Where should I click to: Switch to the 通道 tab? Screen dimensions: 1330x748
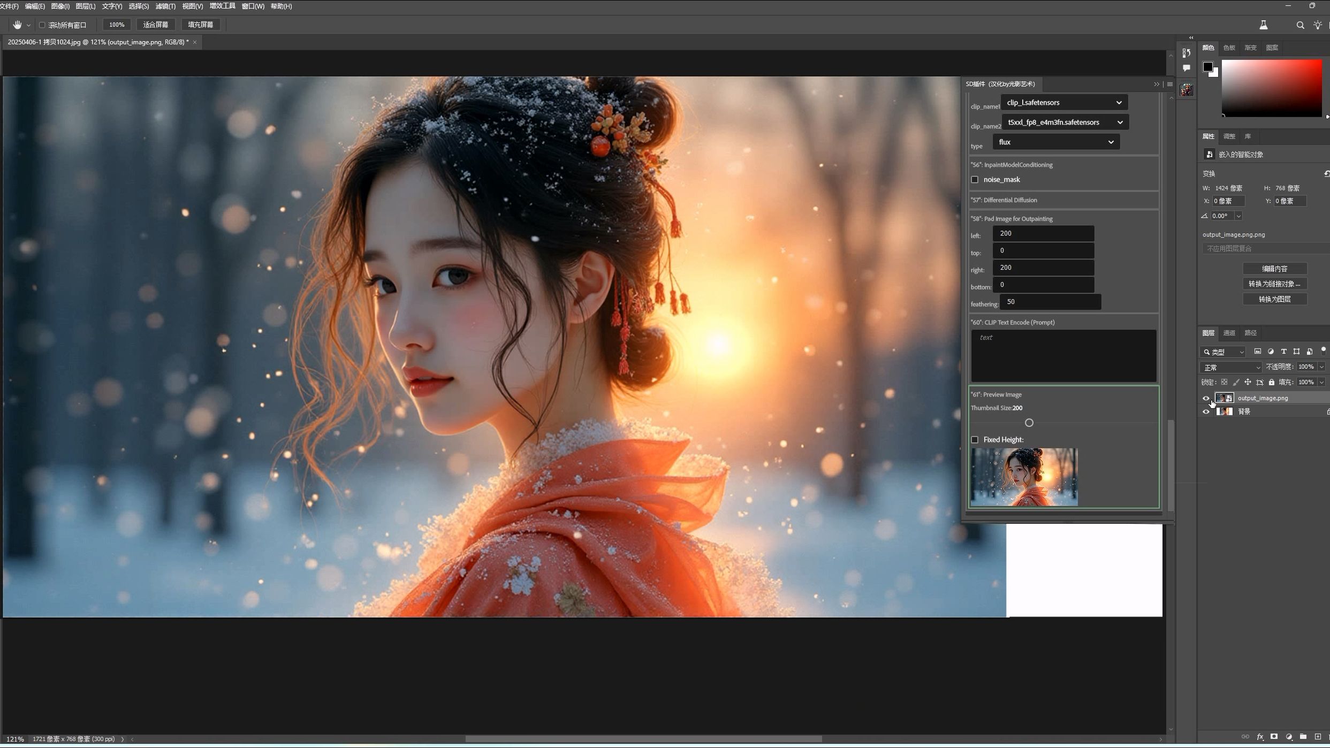click(x=1229, y=333)
